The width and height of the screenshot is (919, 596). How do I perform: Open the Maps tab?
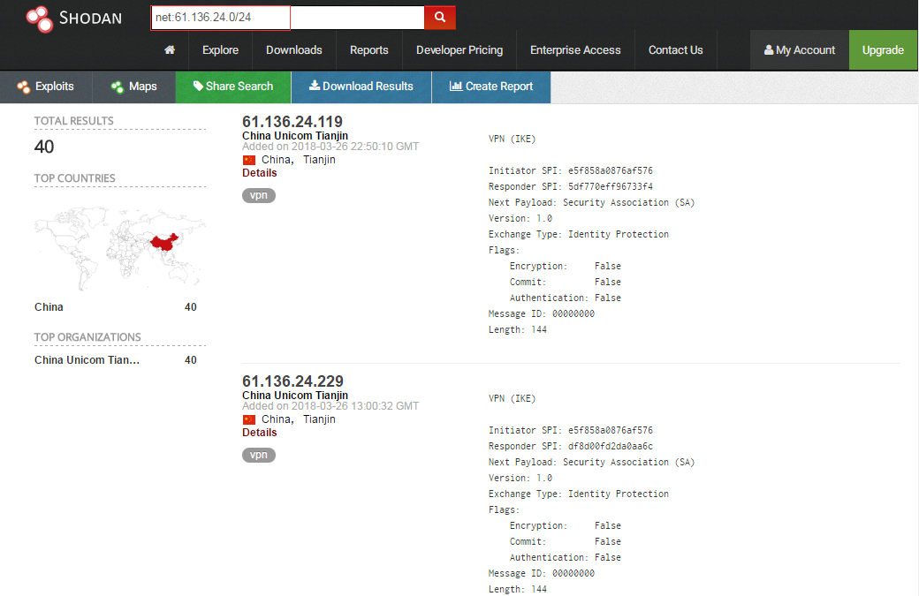(x=133, y=87)
